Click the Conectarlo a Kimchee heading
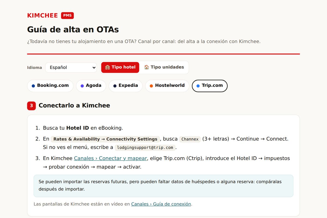327x218 pixels. click(x=74, y=105)
